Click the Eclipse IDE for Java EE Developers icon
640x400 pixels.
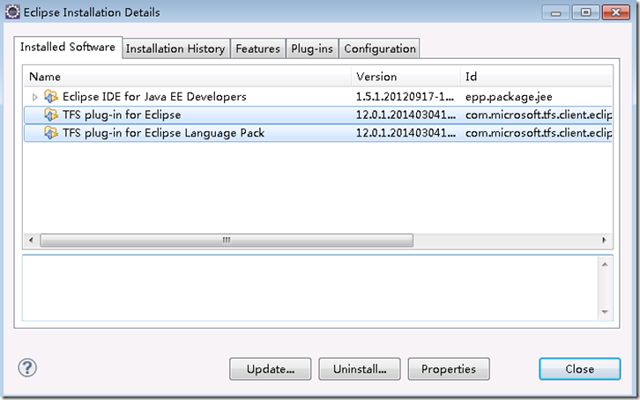pos(51,97)
